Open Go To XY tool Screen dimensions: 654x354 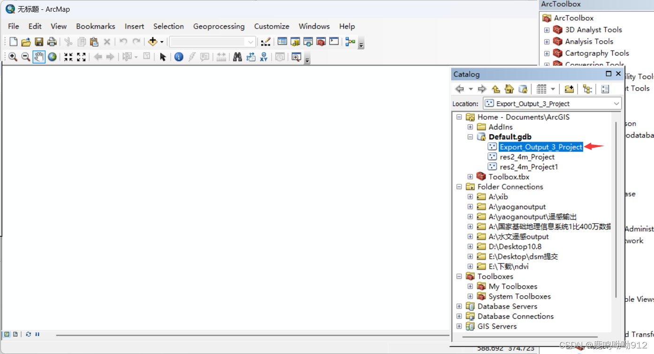point(264,57)
